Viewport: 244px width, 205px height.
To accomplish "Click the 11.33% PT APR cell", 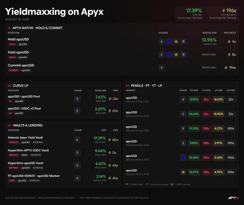I will pos(194,129).
